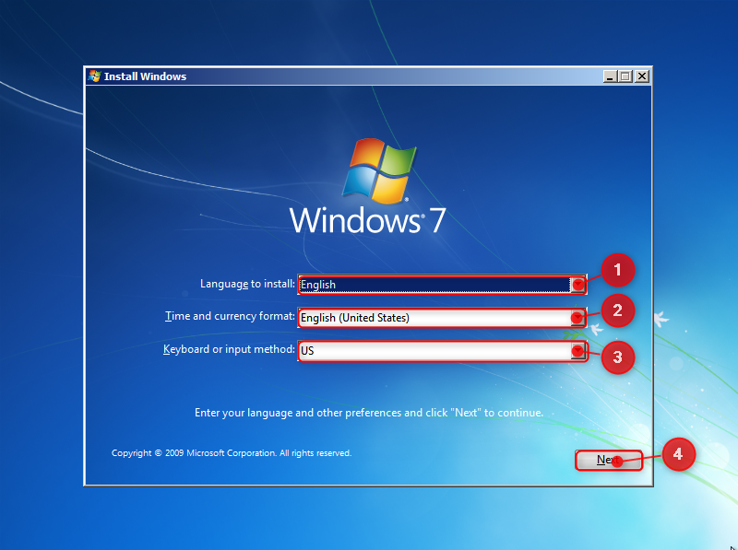
Task: Close the Install Windows dialog
Action: [641, 76]
